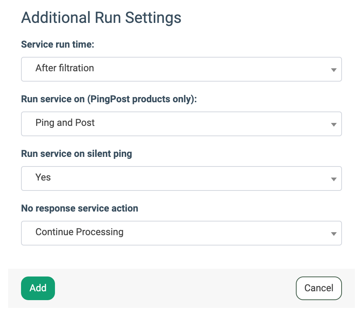Click the No response service action label
This screenshot has width=363, height=316.
pyautogui.click(x=80, y=208)
